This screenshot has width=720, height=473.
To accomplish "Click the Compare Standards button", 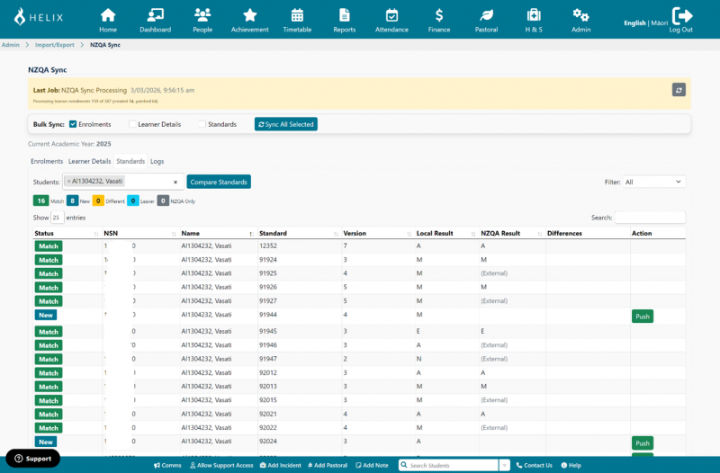I will (219, 182).
